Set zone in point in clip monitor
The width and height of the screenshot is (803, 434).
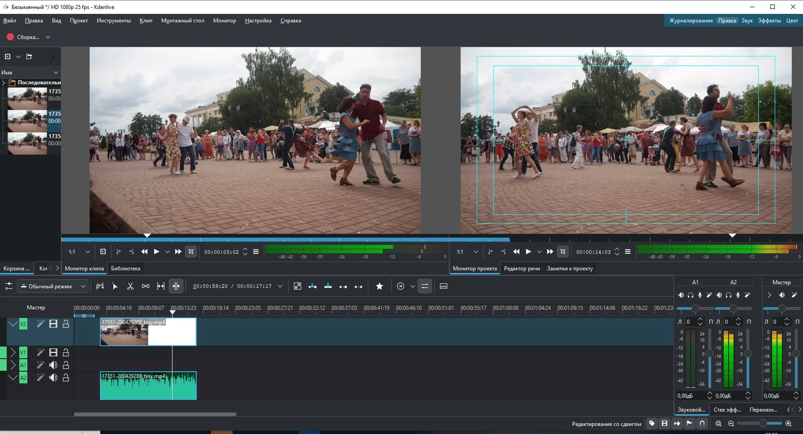119,252
